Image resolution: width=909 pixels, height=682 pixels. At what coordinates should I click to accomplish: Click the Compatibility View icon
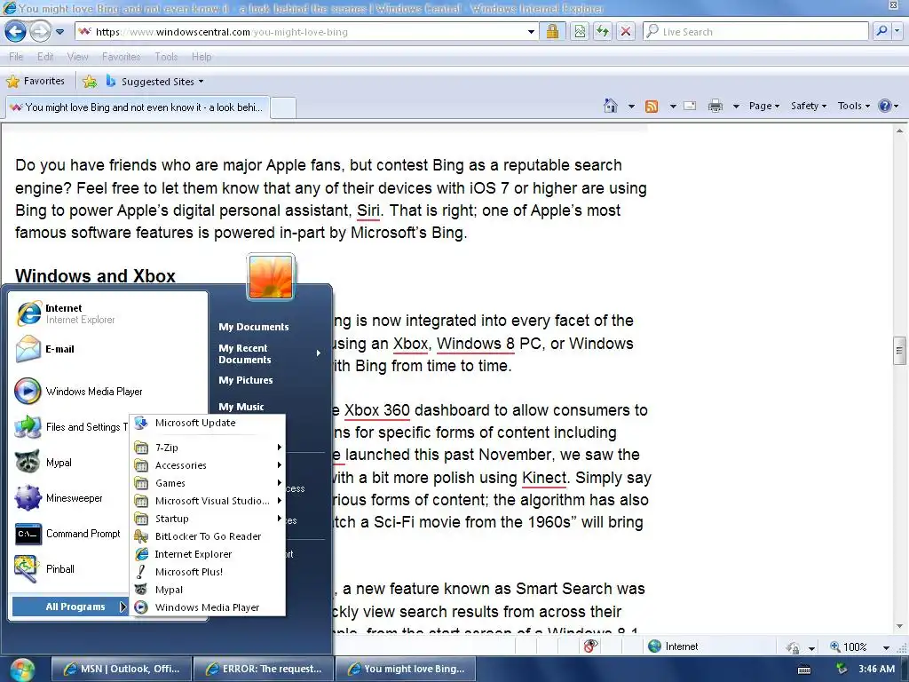pyautogui.click(x=579, y=32)
